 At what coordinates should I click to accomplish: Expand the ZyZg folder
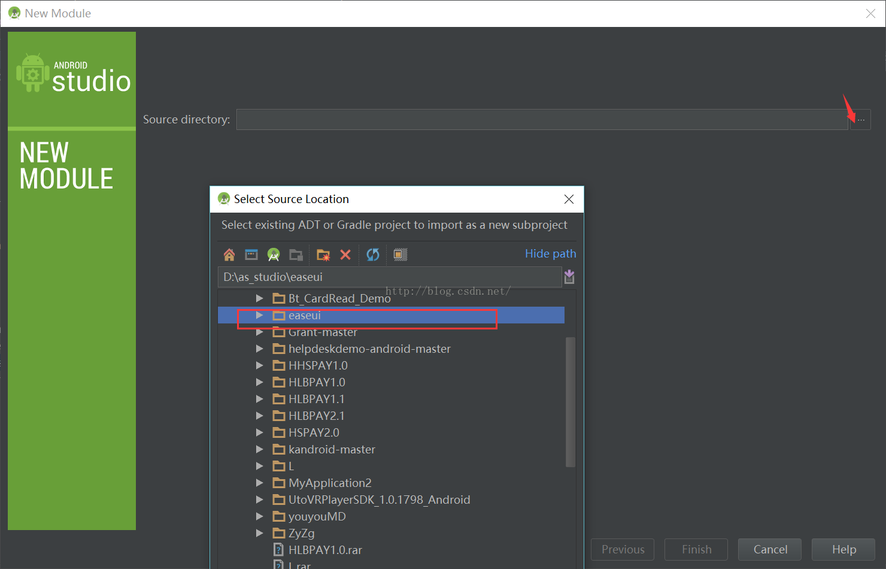[x=259, y=533]
